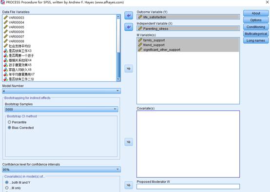270x192 pixels.
Task: Click the variable list scrollbar down arrow
Action: click(x=118, y=79)
